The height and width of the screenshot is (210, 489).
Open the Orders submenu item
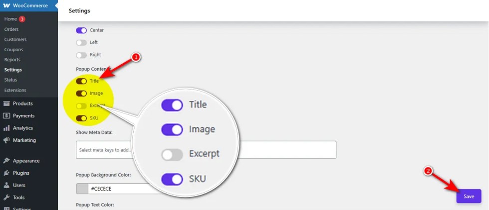11,29
